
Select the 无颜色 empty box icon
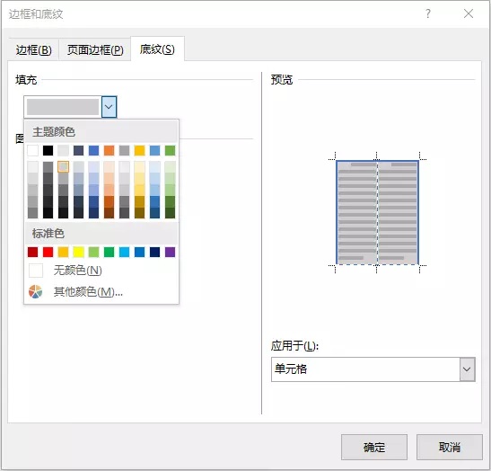(36, 271)
